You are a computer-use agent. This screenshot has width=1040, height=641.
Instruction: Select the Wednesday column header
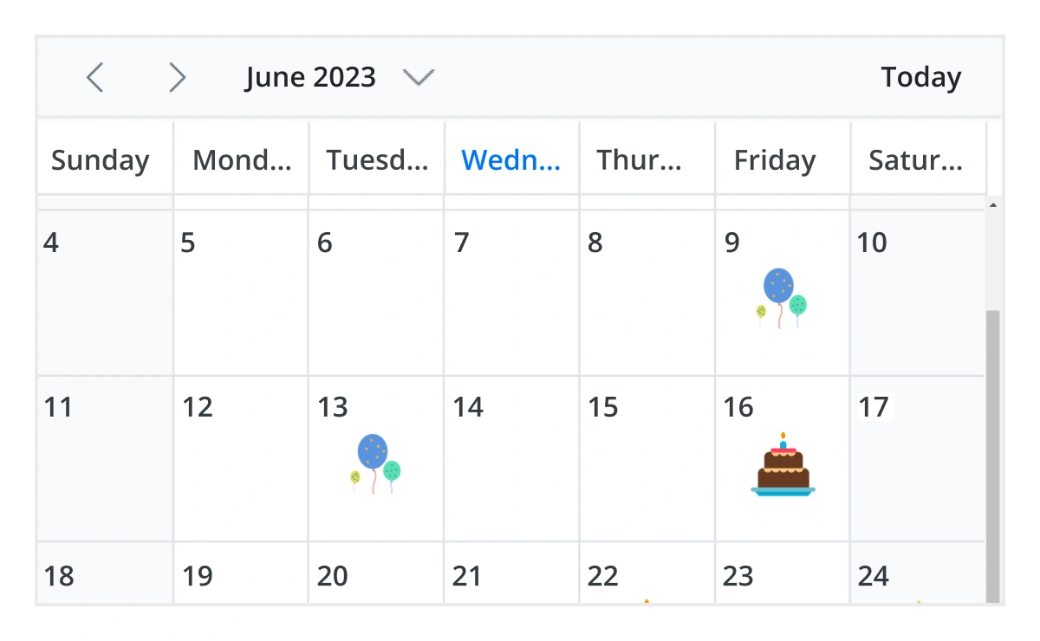[x=511, y=159]
